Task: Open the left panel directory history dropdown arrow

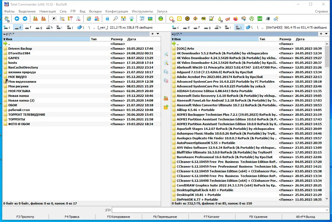Action: coord(158,34)
